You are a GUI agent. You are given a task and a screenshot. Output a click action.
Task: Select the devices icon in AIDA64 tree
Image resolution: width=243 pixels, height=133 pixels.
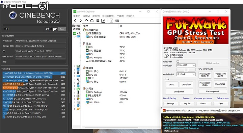click(x=78, y=92)
